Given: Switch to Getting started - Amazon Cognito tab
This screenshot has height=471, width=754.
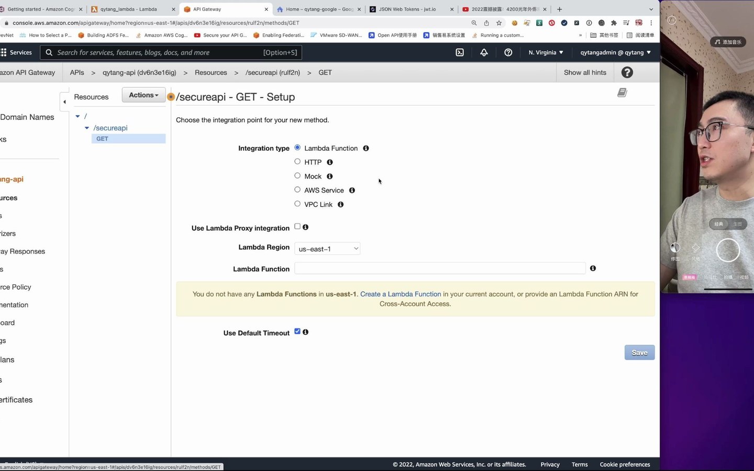Looking at the screenshot, I should pyautogui.click(x=41, y=9).
